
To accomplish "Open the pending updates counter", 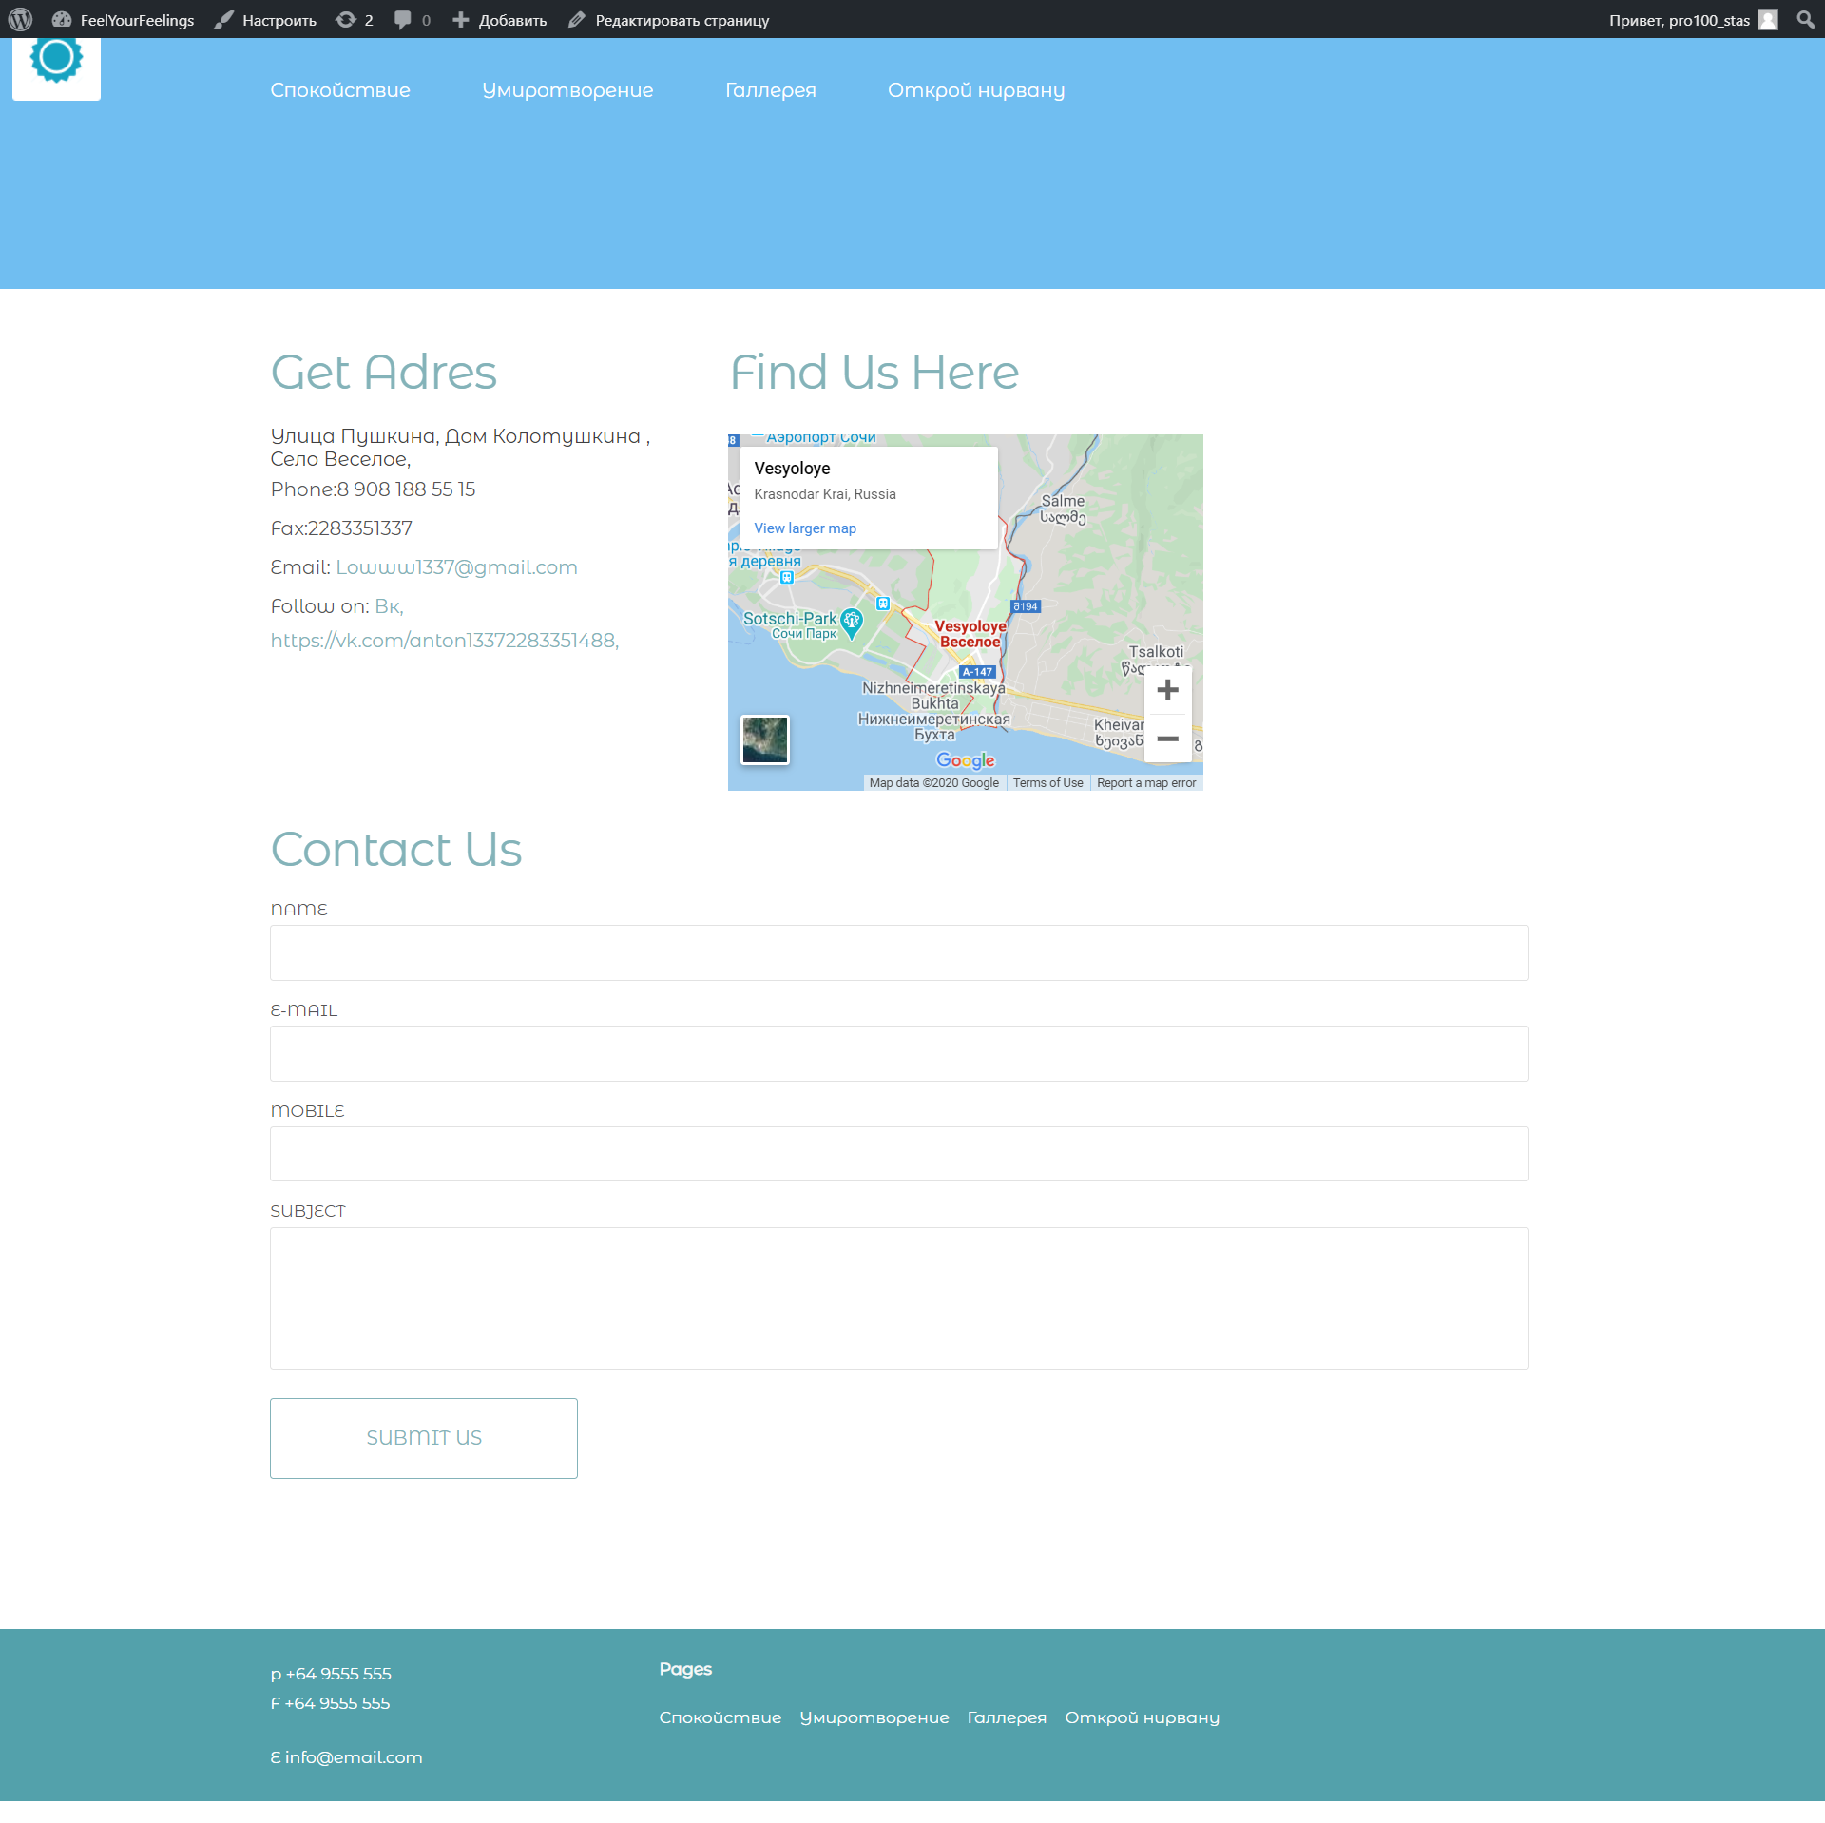I will click(355, 20).
